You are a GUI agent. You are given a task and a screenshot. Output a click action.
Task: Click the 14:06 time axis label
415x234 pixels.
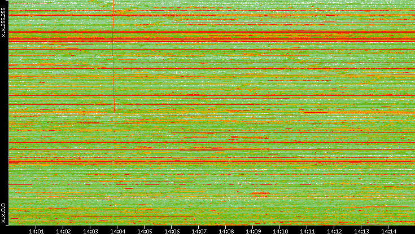pyautogui.click(x=172, y=231)
